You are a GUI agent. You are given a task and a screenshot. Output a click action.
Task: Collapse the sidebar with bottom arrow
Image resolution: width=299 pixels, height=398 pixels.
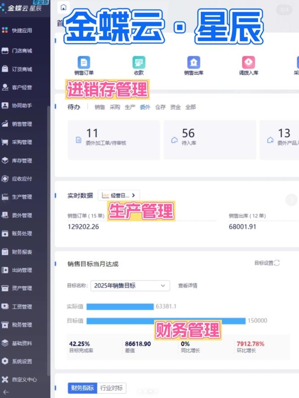(6, 392)
